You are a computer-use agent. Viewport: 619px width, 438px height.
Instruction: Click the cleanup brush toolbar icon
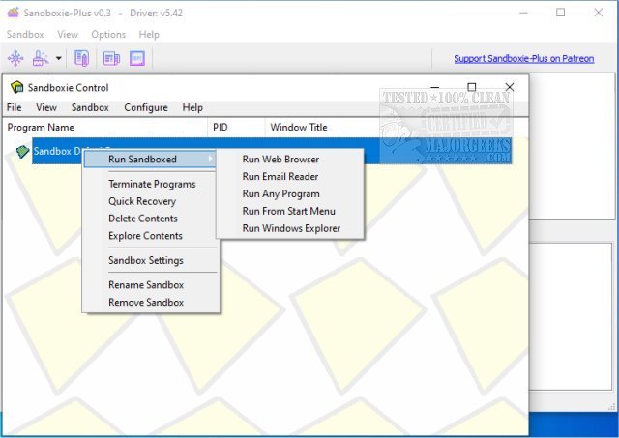point(41,58)
